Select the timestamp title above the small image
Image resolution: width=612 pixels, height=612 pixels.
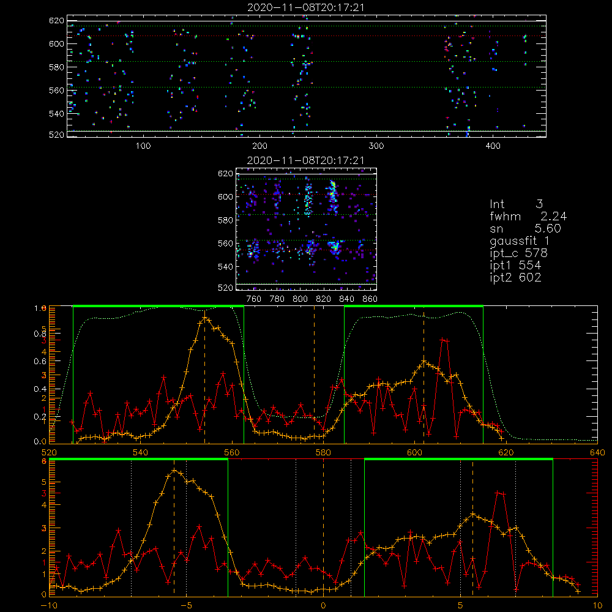(306, 160)
